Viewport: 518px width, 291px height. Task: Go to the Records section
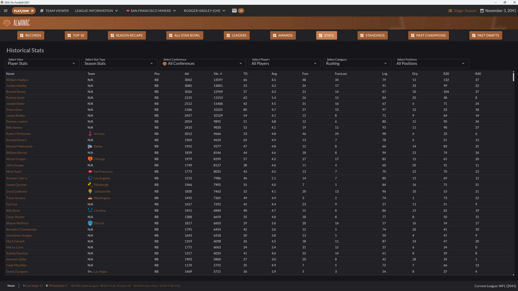pyautogui.click(x=31, y=35)
